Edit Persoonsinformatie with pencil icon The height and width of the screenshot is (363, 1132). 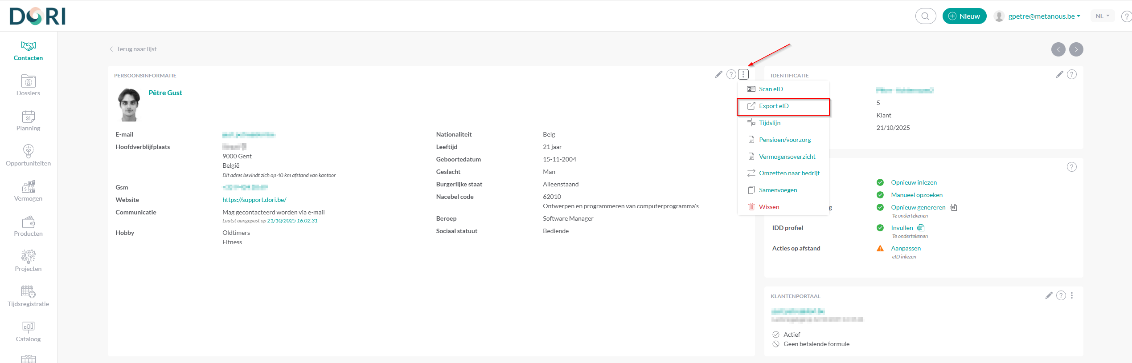tap(718, 75)
